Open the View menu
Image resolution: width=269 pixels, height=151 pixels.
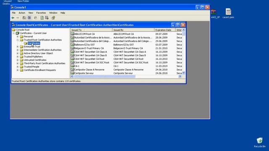31,13
